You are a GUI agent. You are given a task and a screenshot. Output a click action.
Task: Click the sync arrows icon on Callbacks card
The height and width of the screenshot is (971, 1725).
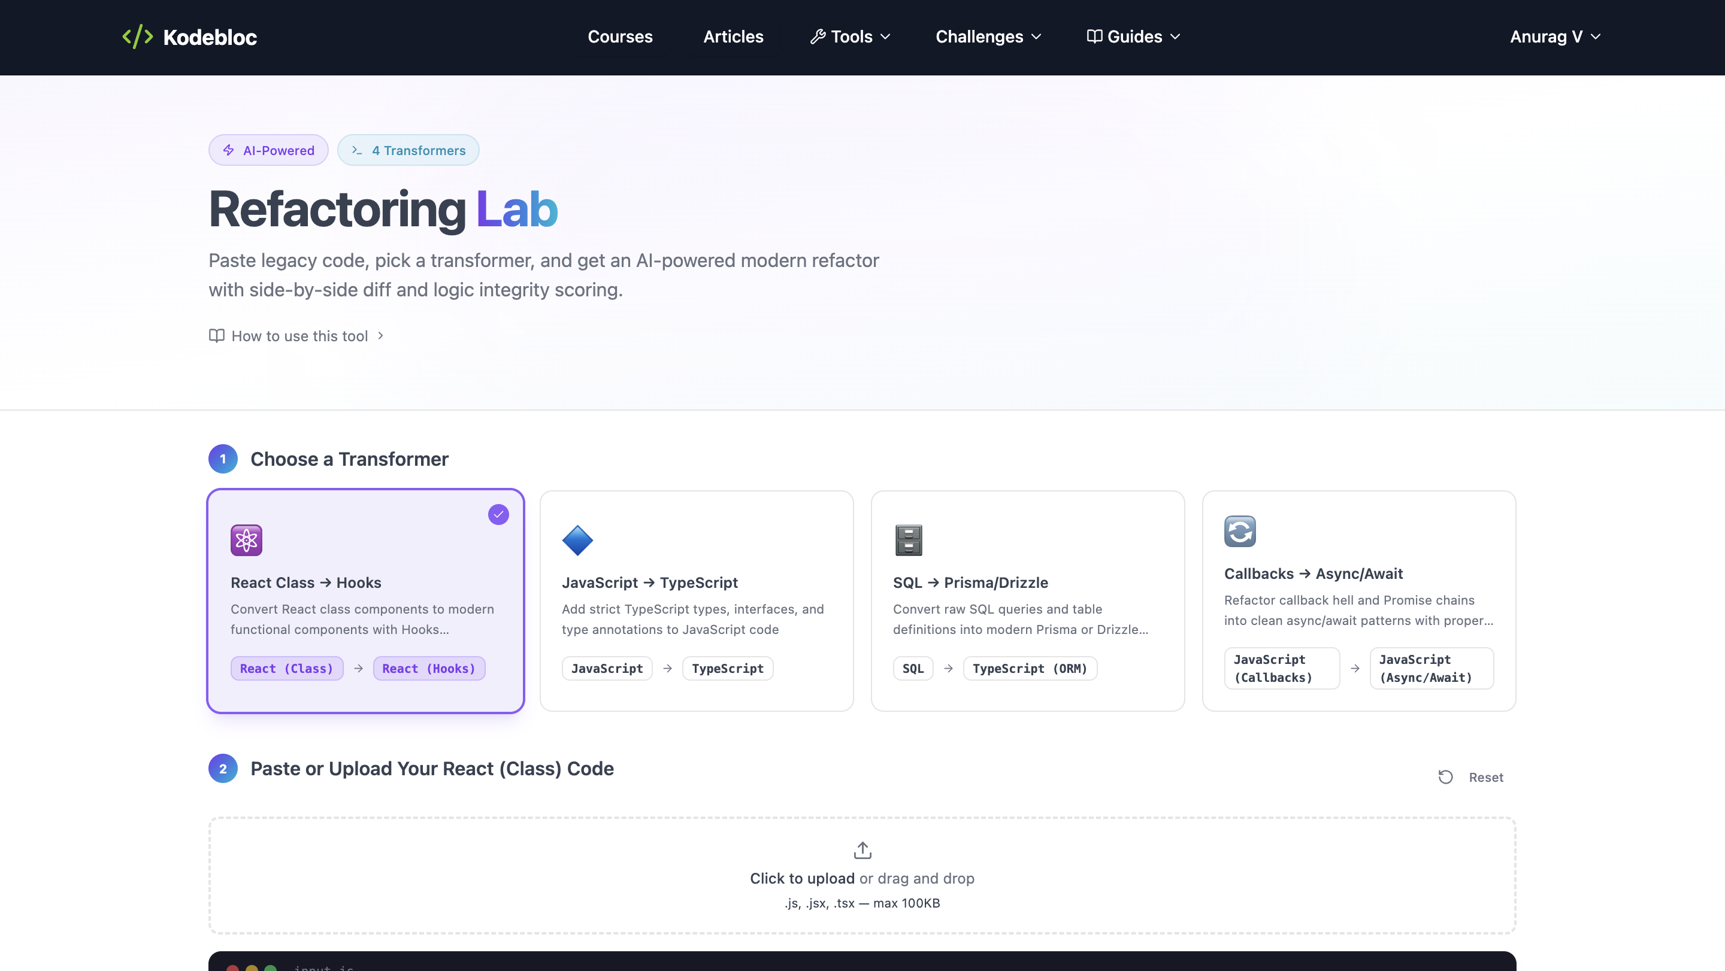(x=1239, y=530)
